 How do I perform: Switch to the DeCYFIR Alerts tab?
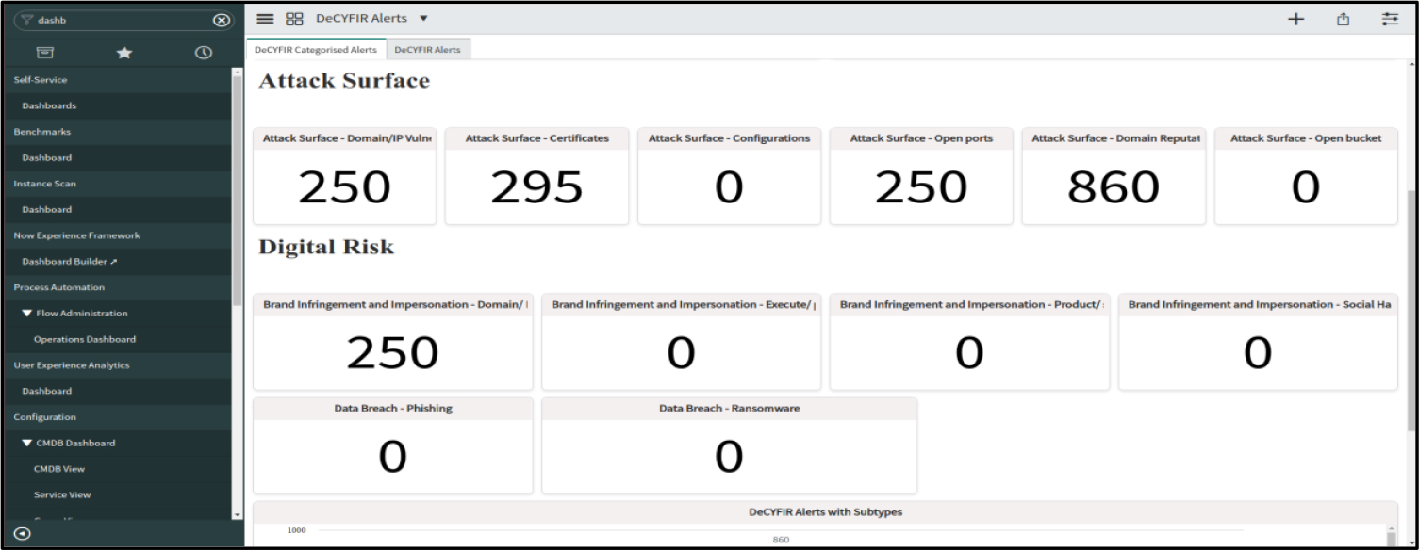click(x=428, y=49)
